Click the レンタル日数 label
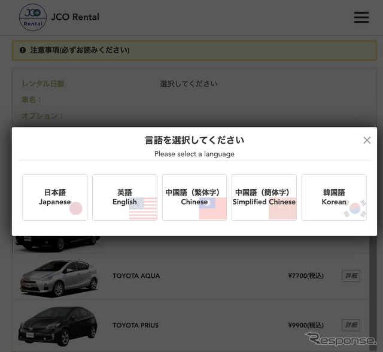Screen dimensions: 383x352 (43, 84)
